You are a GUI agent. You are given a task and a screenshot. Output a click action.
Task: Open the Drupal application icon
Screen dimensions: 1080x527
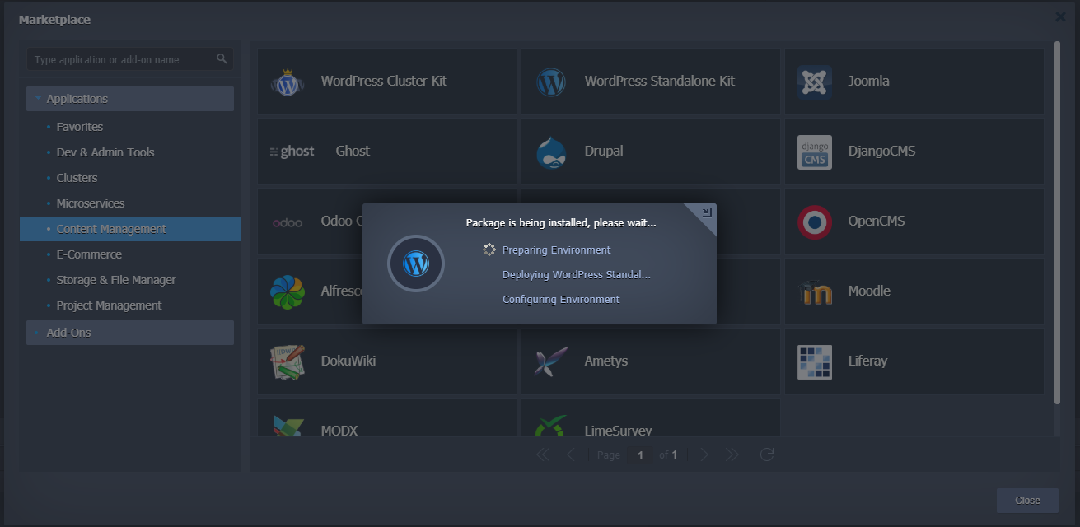click(x=551, y=152)
